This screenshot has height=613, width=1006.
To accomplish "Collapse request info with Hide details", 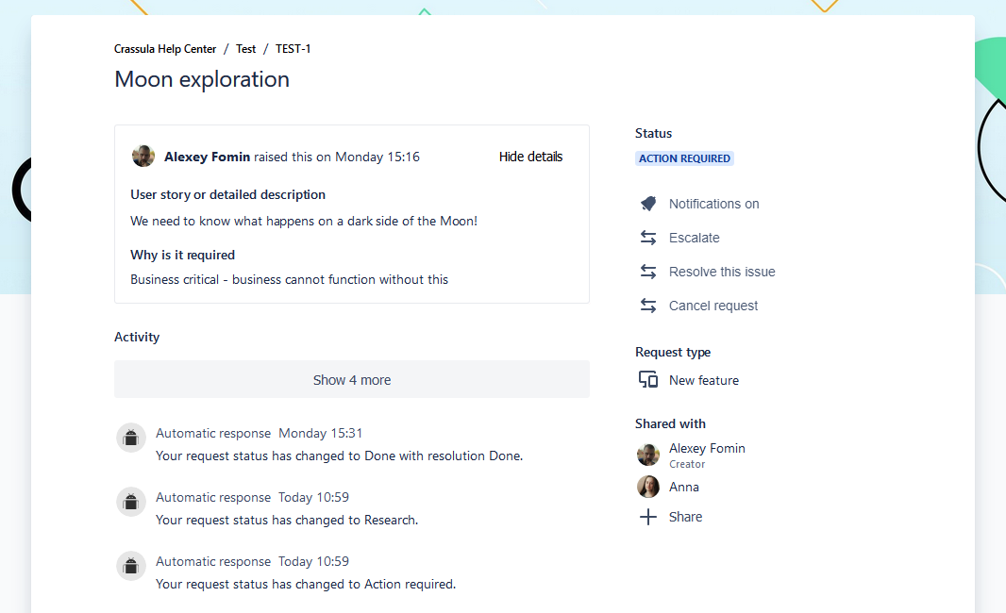I will (530, 157).
